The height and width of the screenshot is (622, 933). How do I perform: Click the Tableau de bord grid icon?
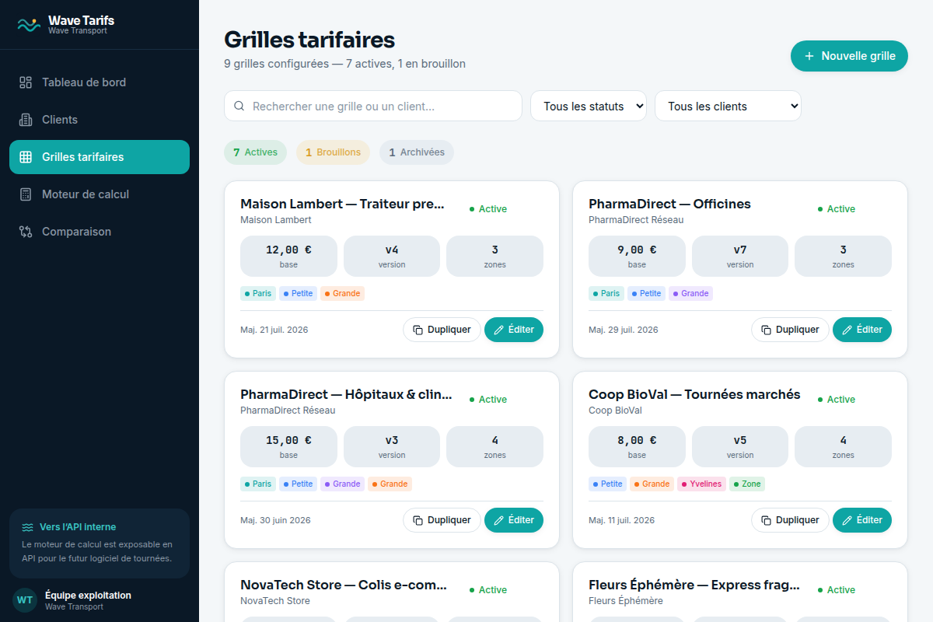pyautogui.click(x=26, y=82)
